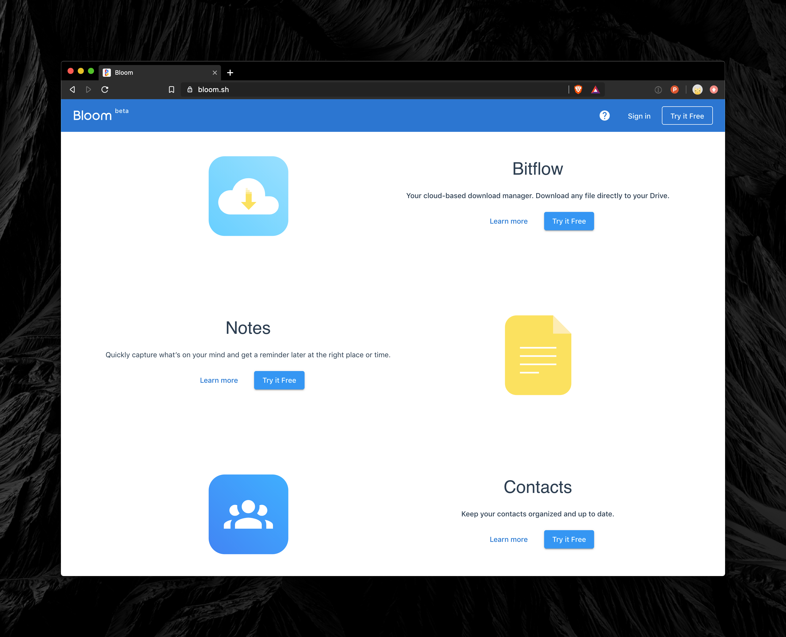The height and width of the screenshot is (637, 786).
Task: Close the Bloom tab
Action: (x=215, y=73)
